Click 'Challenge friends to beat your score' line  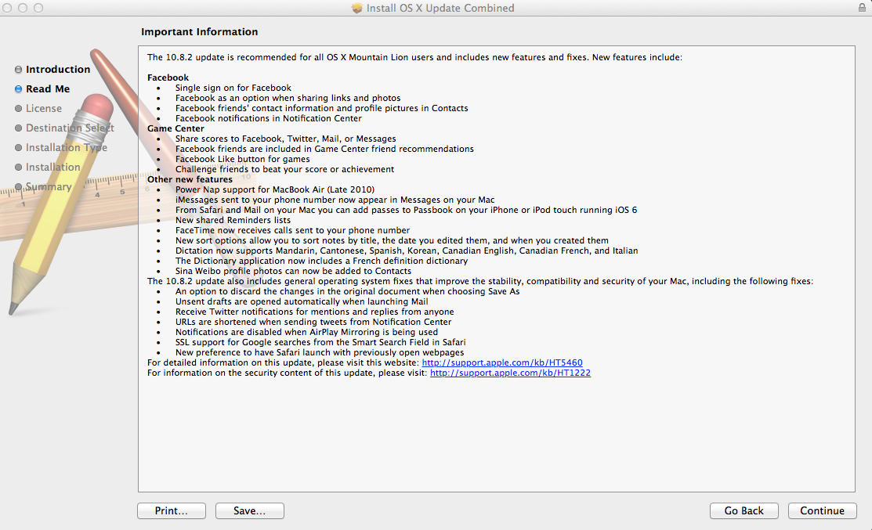point(284,169)
